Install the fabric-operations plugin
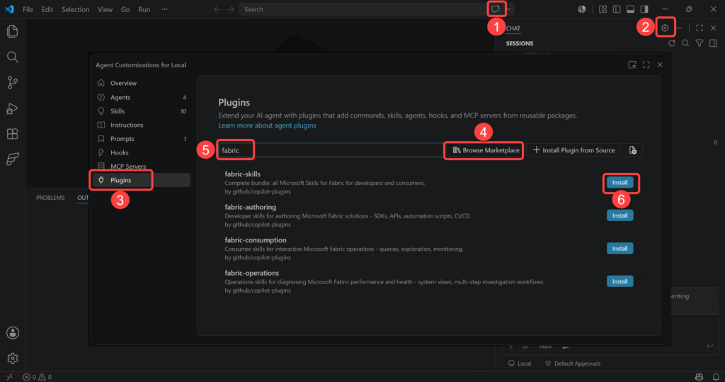This screenshot has width=725, height=382. [x=620, y=281]
